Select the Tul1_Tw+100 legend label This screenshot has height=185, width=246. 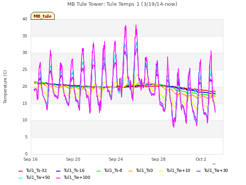pos(77,177)
